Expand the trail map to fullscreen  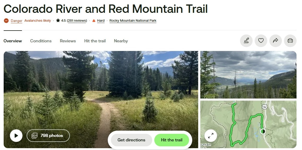pos(211,136)
